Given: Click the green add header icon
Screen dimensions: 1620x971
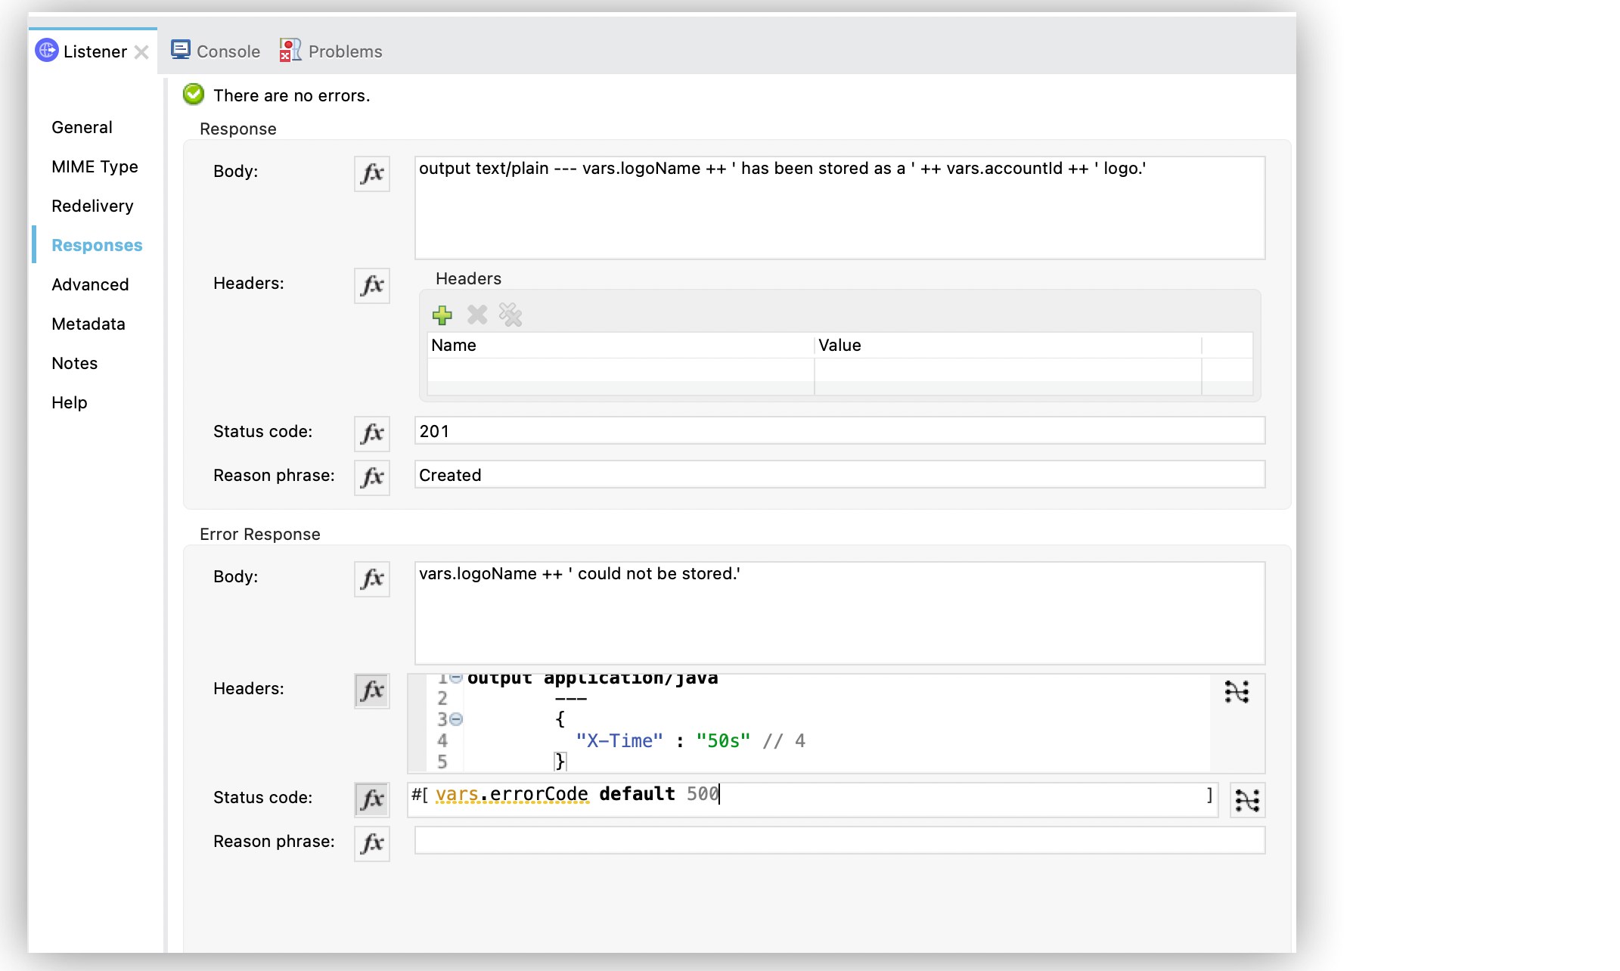Looking at the screenshot, I should coord(442,315).
